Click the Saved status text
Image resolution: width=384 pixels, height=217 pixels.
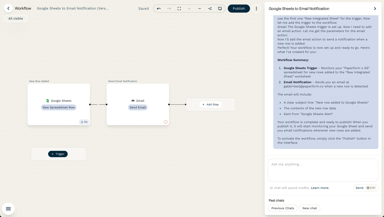(143, 8)
